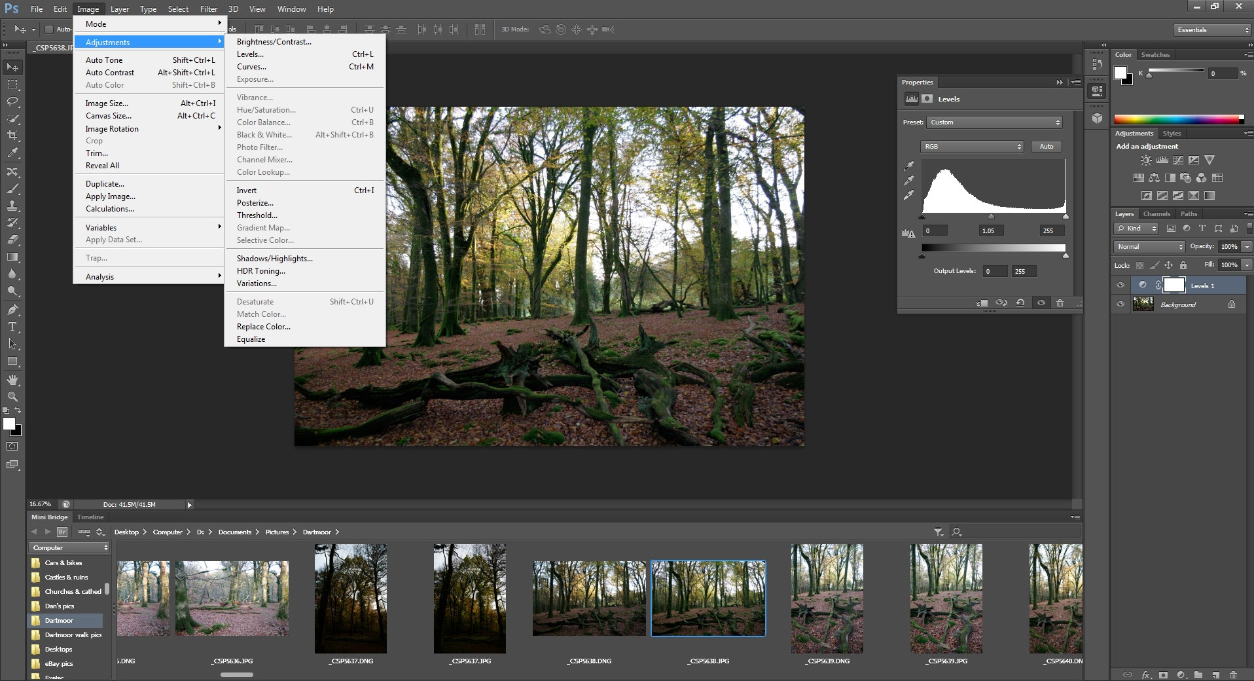Select the Horizontal Type tool
Screen dimensions: 1254x681
[12, 327]
